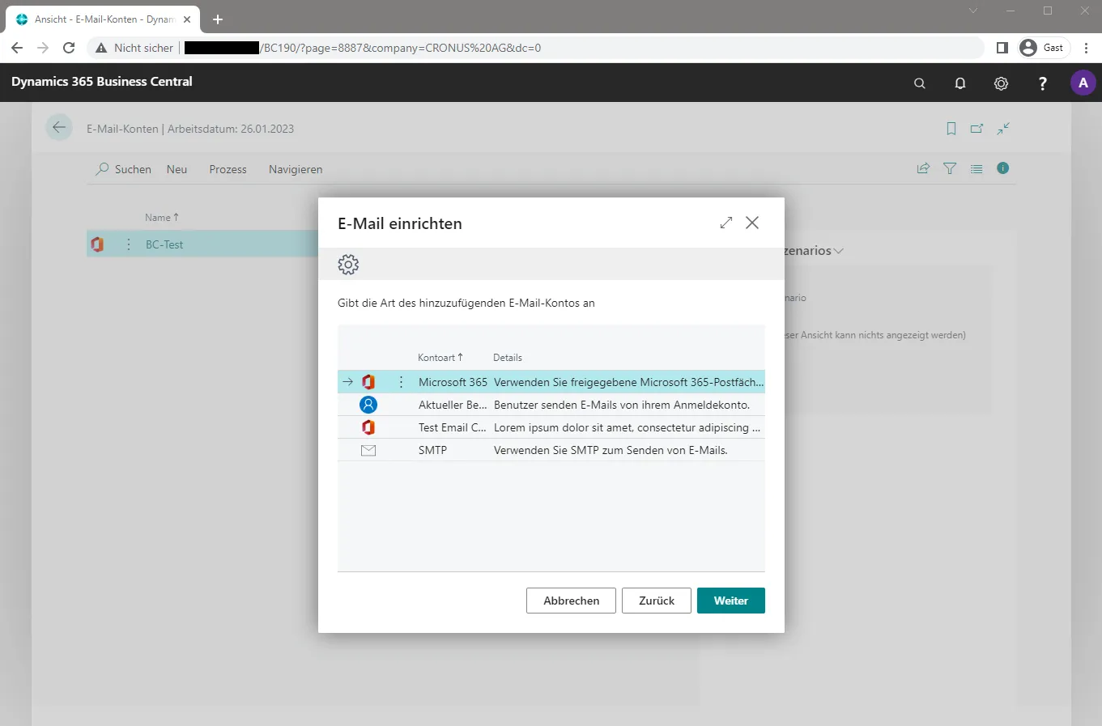Select the 'Aktueller Be...' account type
Screen dimensions: 1102x726
click(x=453, y=405)
